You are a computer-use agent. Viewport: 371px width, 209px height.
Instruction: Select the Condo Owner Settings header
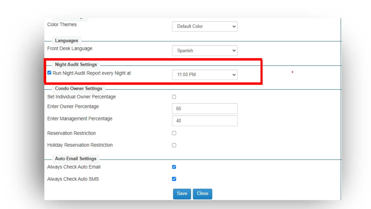[78, 89]
